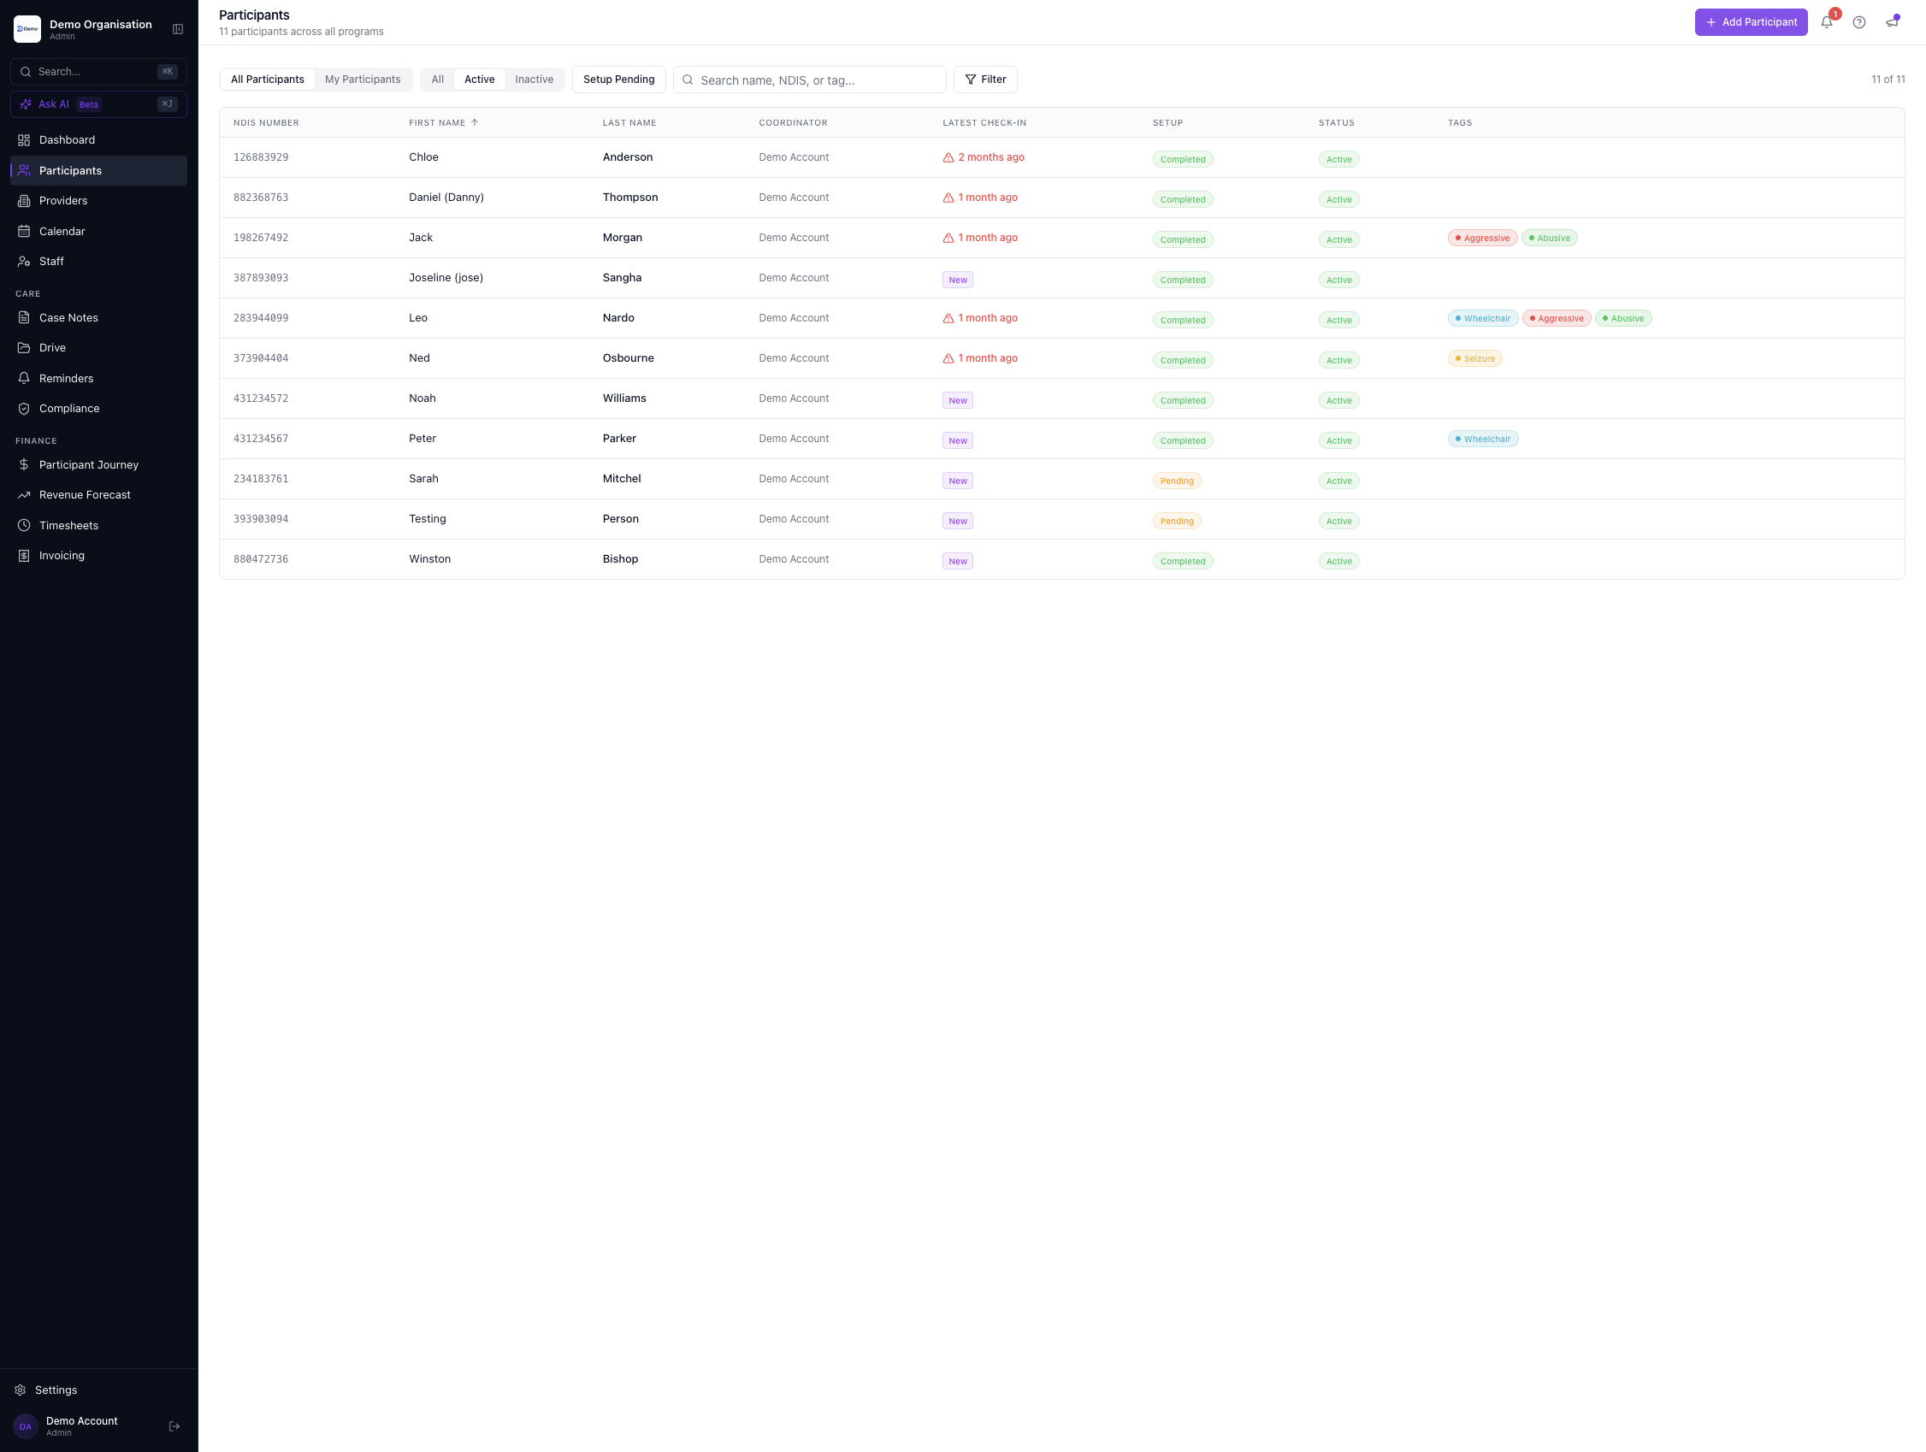Open Reminders in the sidebar
This screenshot has height=1452, width=1926.
point(98,378)
